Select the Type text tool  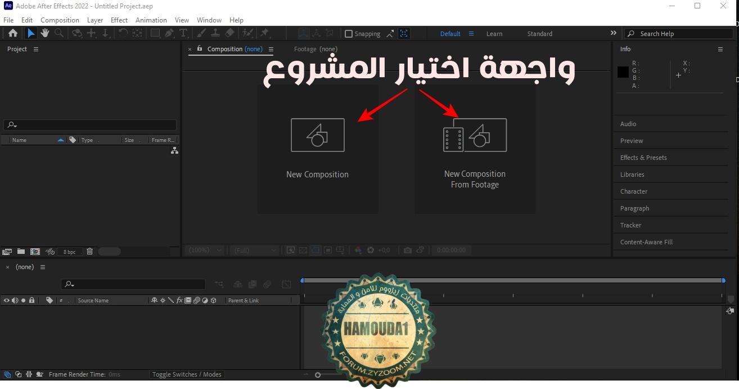click(x=183, y=33)
